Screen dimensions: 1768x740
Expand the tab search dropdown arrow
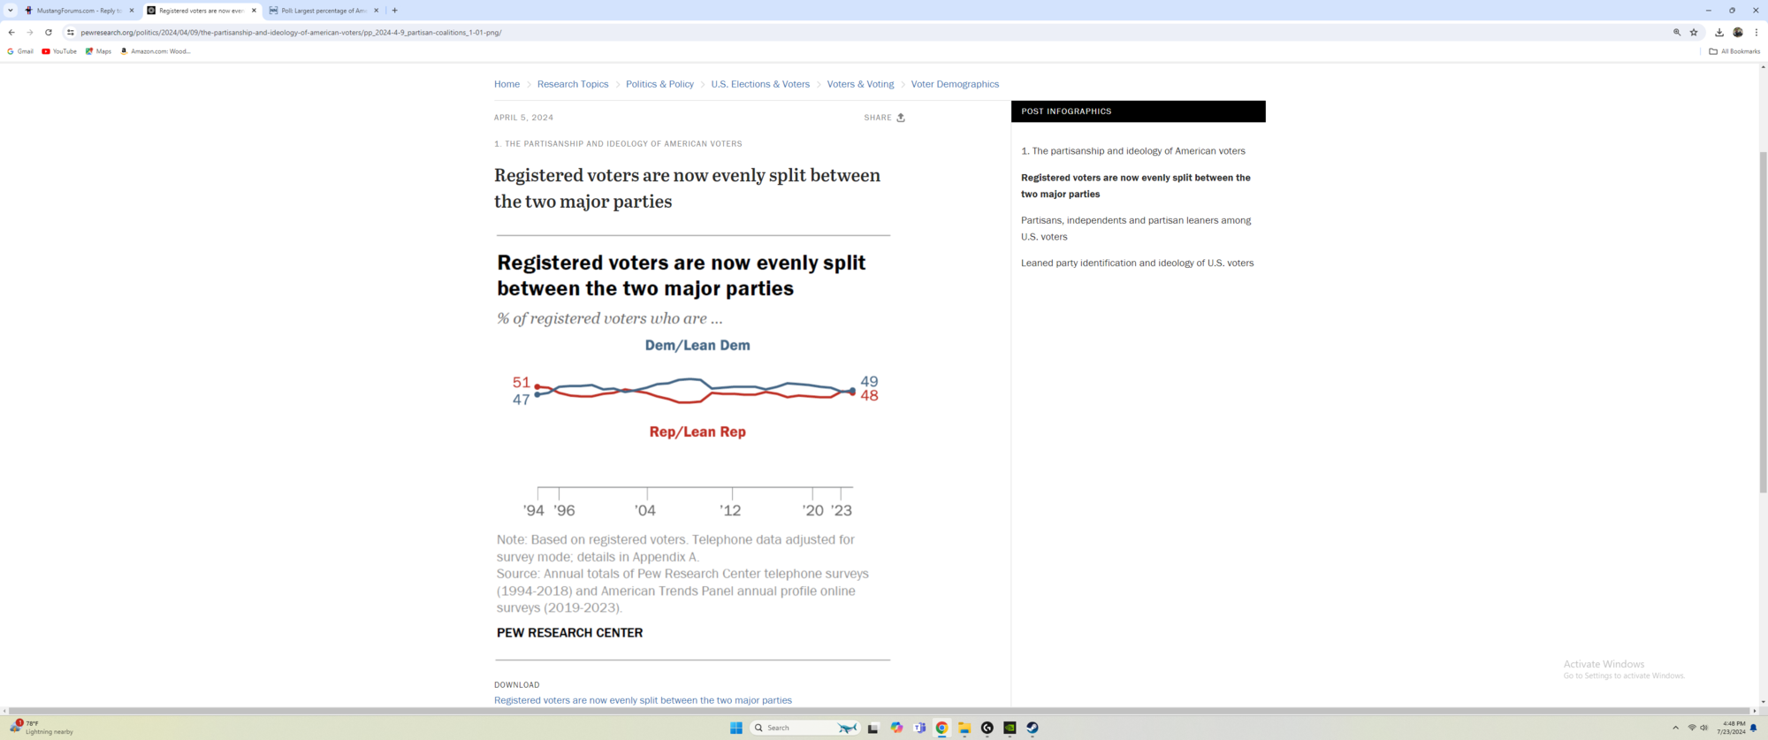pyautogui.click(x=11, y=11)
